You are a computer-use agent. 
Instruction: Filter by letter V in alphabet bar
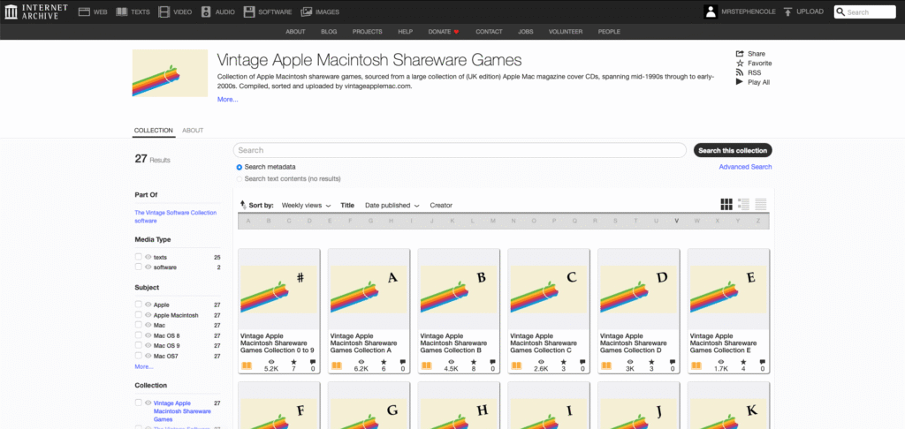[676, 221]
